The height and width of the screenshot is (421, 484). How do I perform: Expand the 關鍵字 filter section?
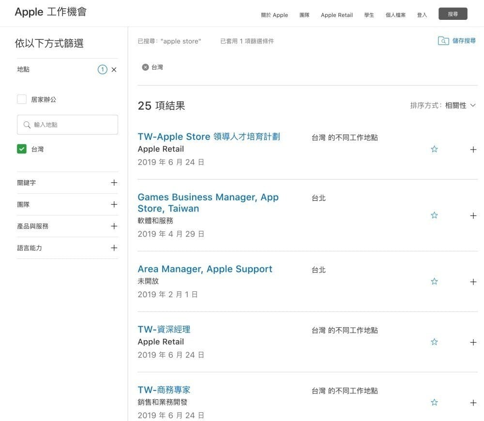(x=67, y=183)
